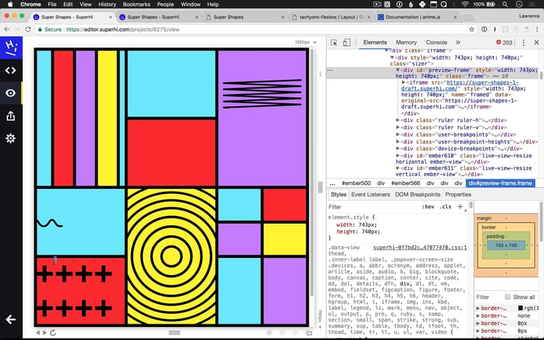Click the share/export icon in sidebar
Viewport: 544px width, 340px height.
(11, 116)
